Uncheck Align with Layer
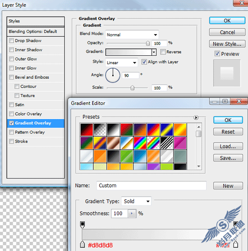This screenshot has height=251, width=248. [144, 62]
